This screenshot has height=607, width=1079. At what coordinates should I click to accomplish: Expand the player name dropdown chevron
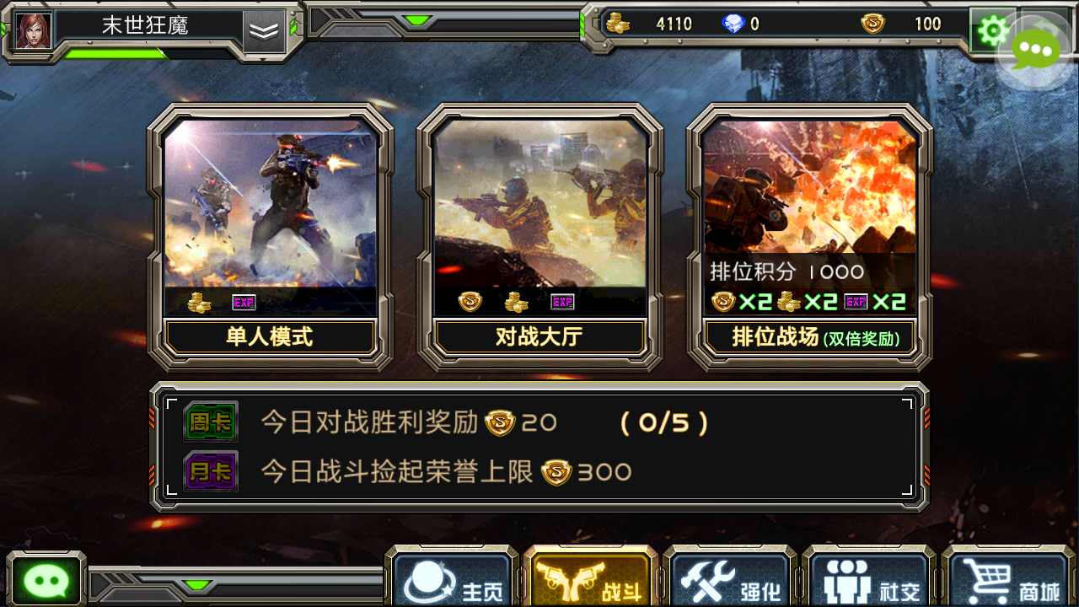265,31
